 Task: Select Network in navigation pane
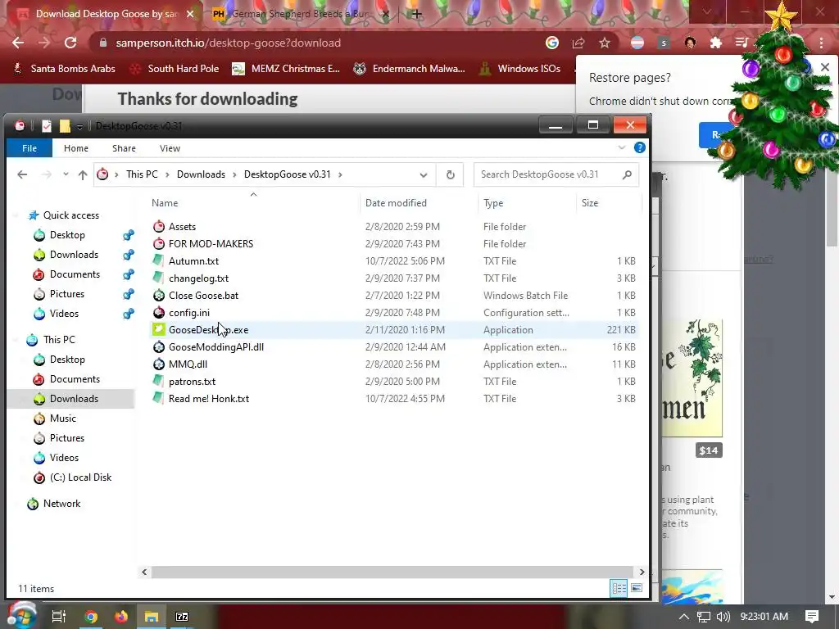(61, 504)
